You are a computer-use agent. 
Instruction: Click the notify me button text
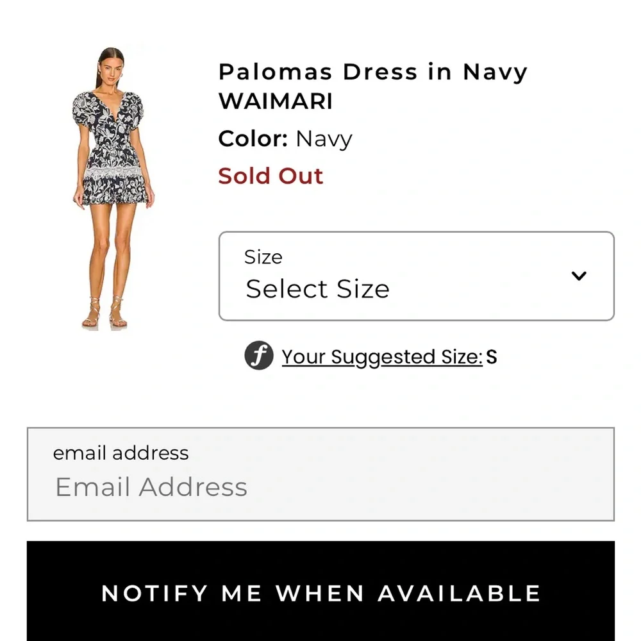(320, 593)
